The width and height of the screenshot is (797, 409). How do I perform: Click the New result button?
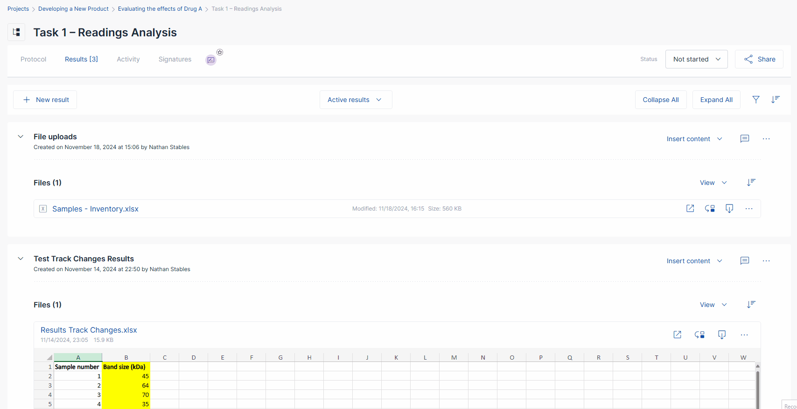pos(45,100)
